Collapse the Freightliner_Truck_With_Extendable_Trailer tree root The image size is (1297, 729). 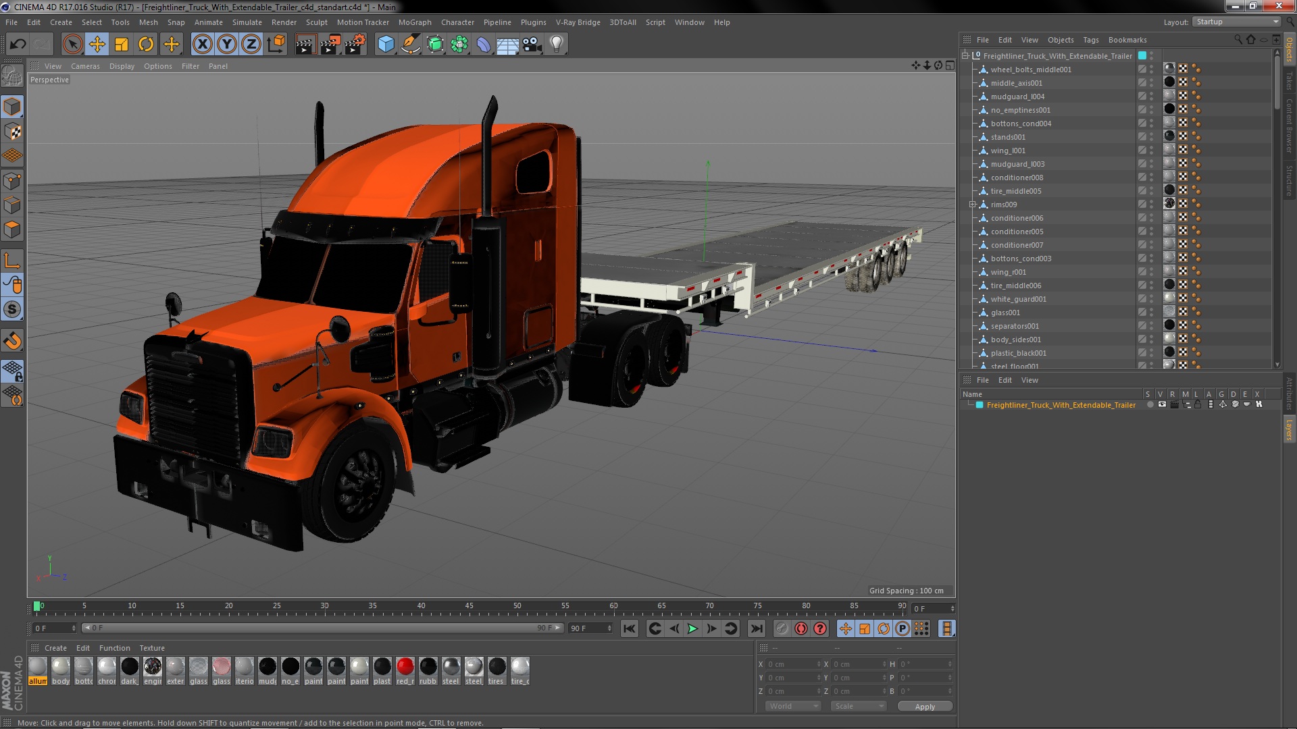click(965, 56)
